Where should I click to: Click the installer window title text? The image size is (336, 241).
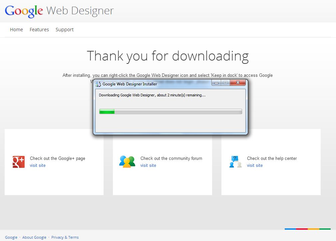130,84
